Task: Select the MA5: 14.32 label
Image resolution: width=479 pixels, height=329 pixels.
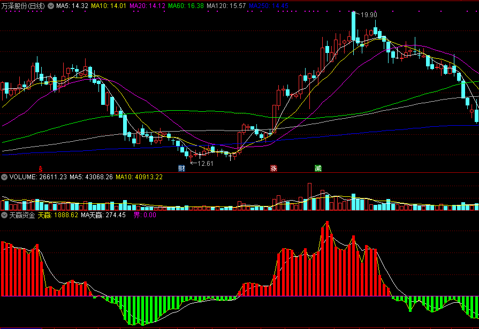Action: [x=72, y=6]
